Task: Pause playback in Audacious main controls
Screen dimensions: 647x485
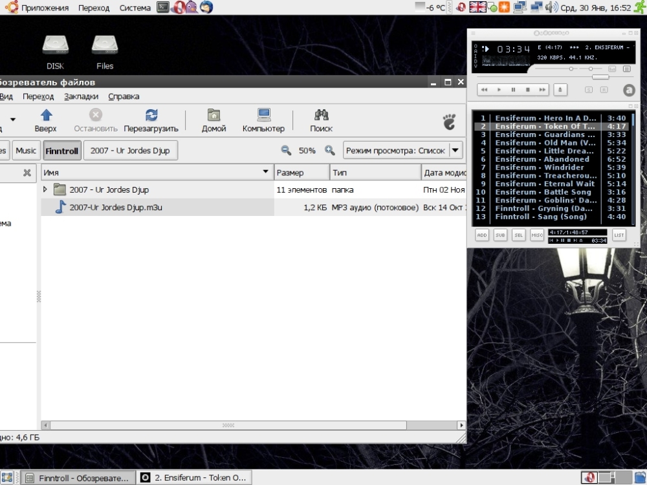Action: click(x=513, y=89)
